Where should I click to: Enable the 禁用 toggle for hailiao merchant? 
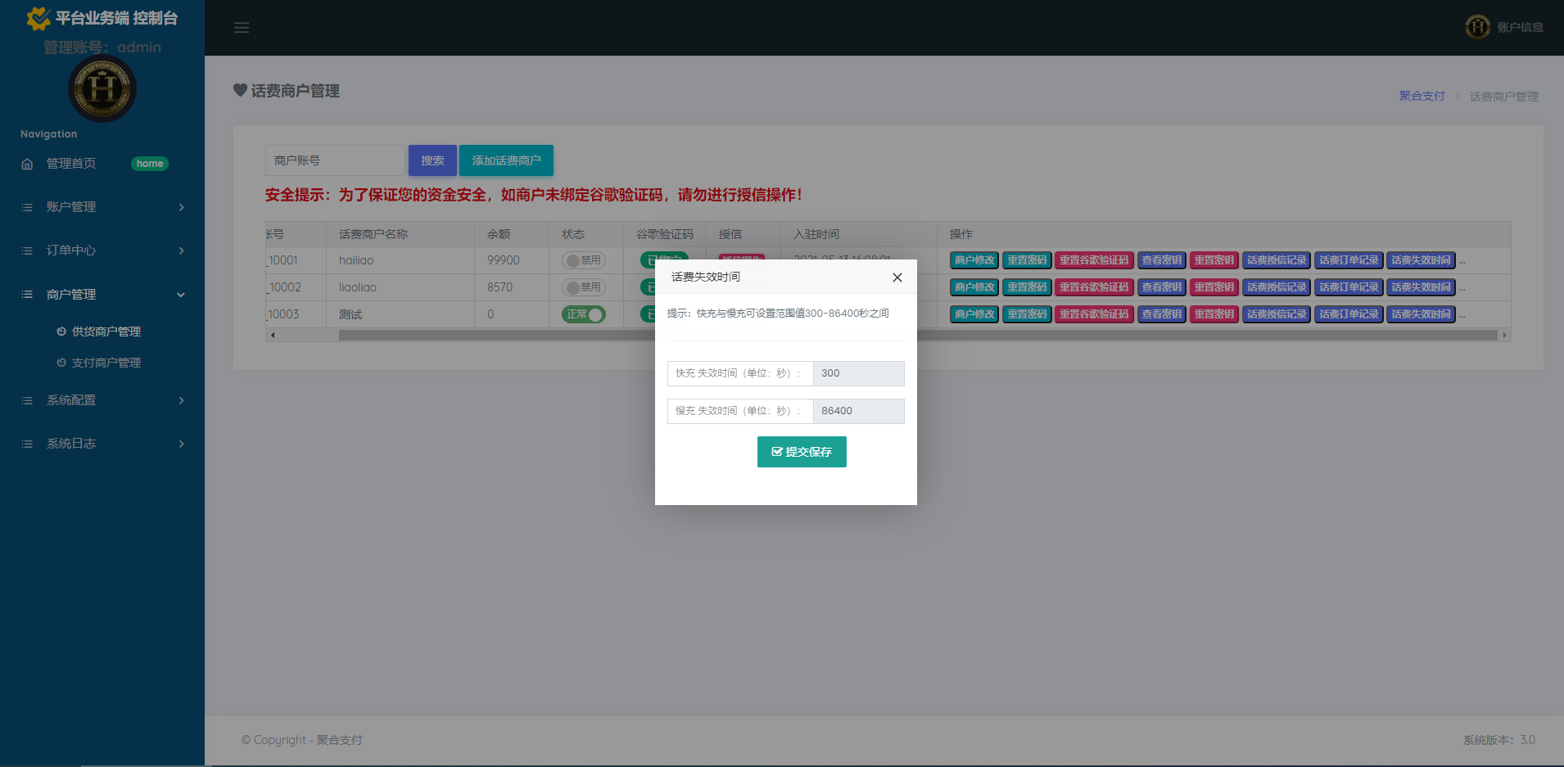click(583, 259)
